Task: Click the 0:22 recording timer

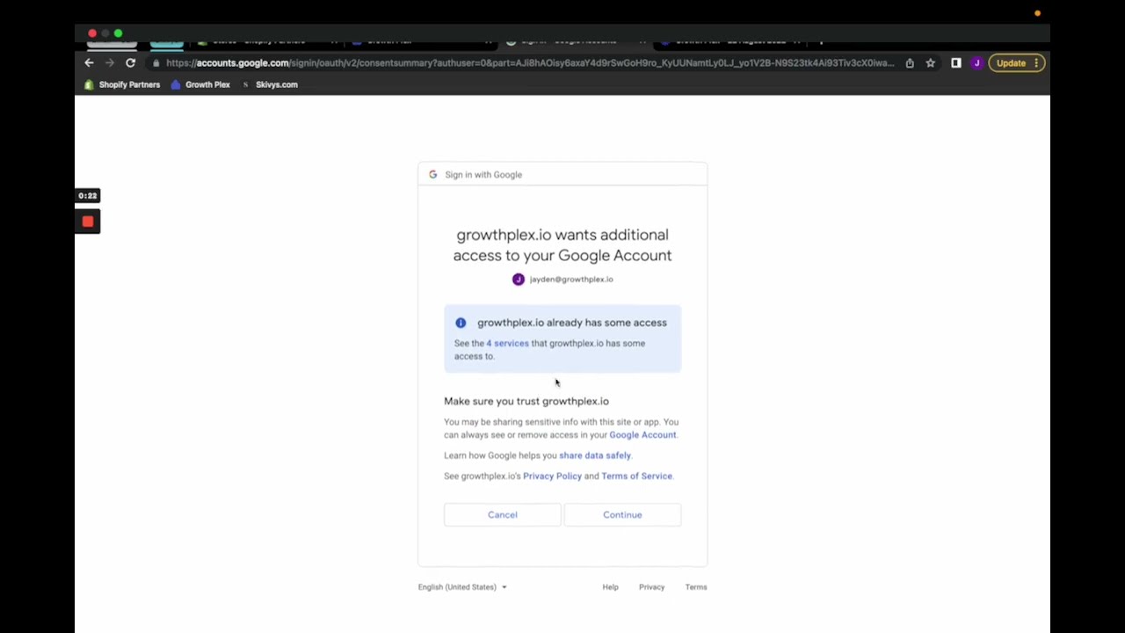Action: click(x=87, y=196)
